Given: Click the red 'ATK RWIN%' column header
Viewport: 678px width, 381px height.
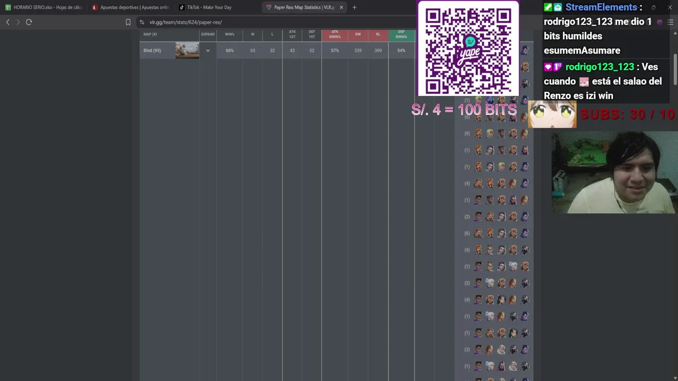Looking at the screenshot, I should pos(335,34).
